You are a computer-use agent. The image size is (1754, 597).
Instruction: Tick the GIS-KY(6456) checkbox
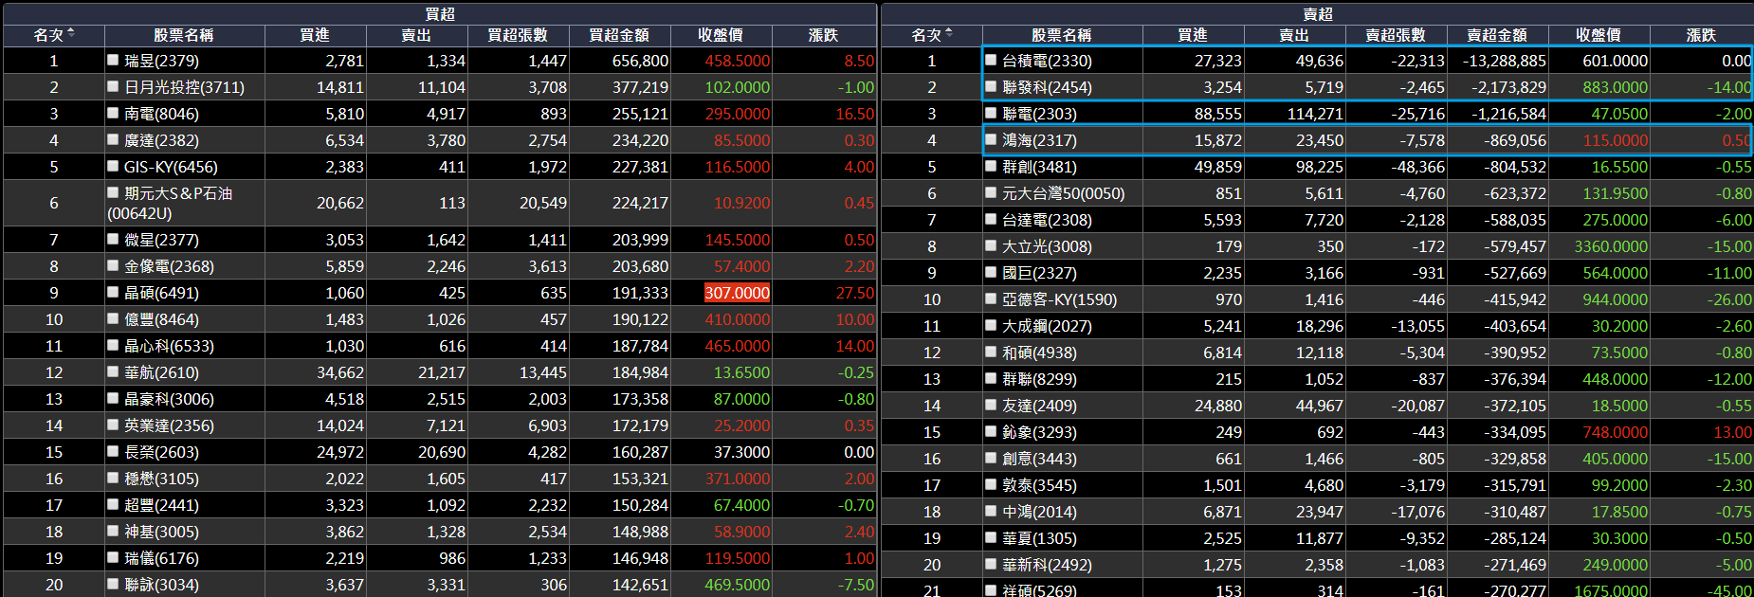click(113, 166)
